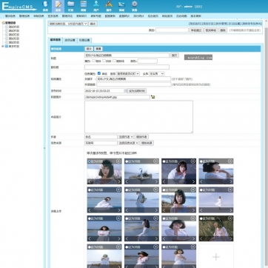This screenshot has height=268, width=268.
Task: Click the Add Source button
Action: [147, 143]
